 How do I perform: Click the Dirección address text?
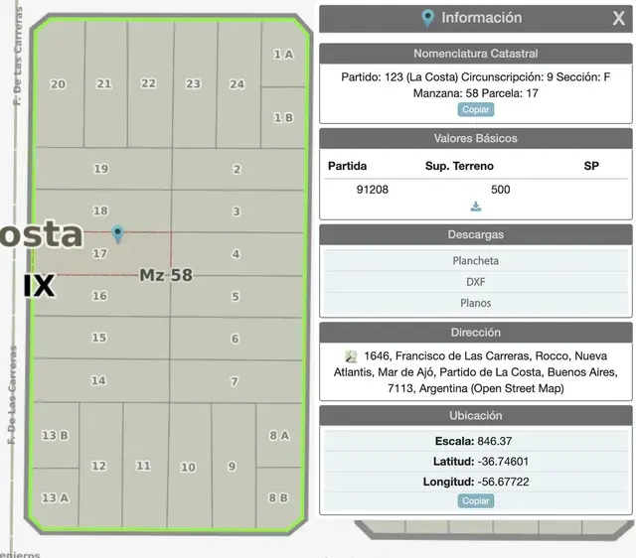476,372
